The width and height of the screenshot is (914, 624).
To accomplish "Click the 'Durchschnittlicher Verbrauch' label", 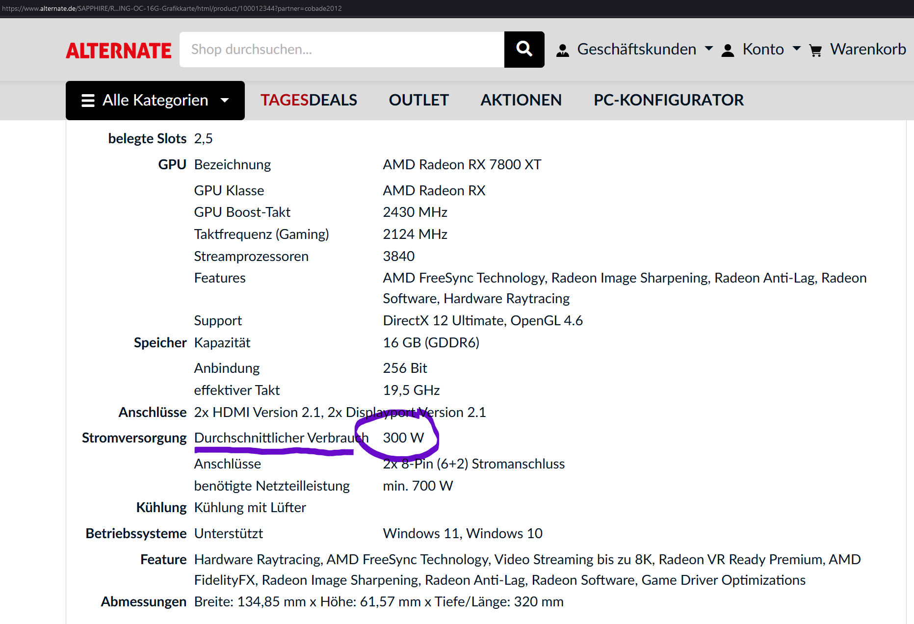I will (x=281, y=438).
